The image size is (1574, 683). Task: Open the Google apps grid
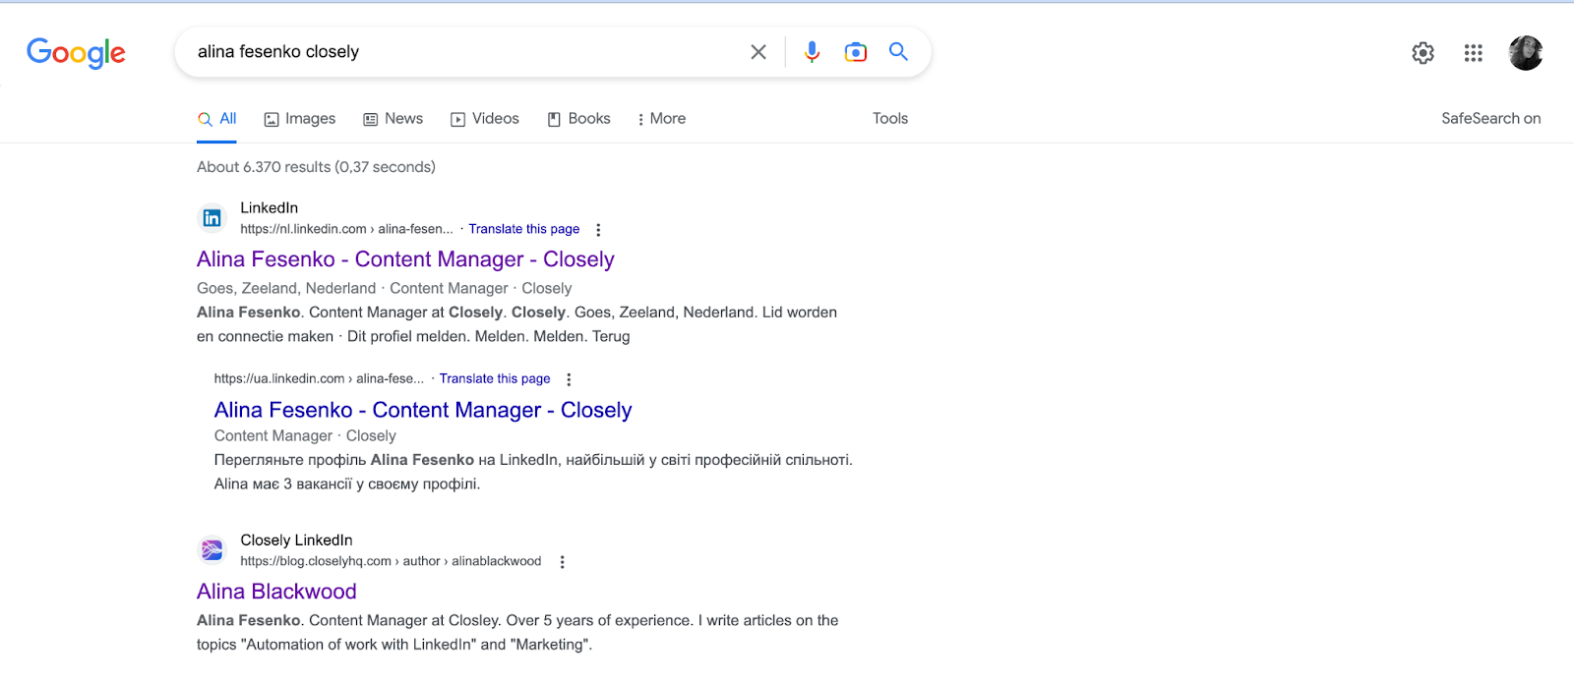pos(1473,53)
